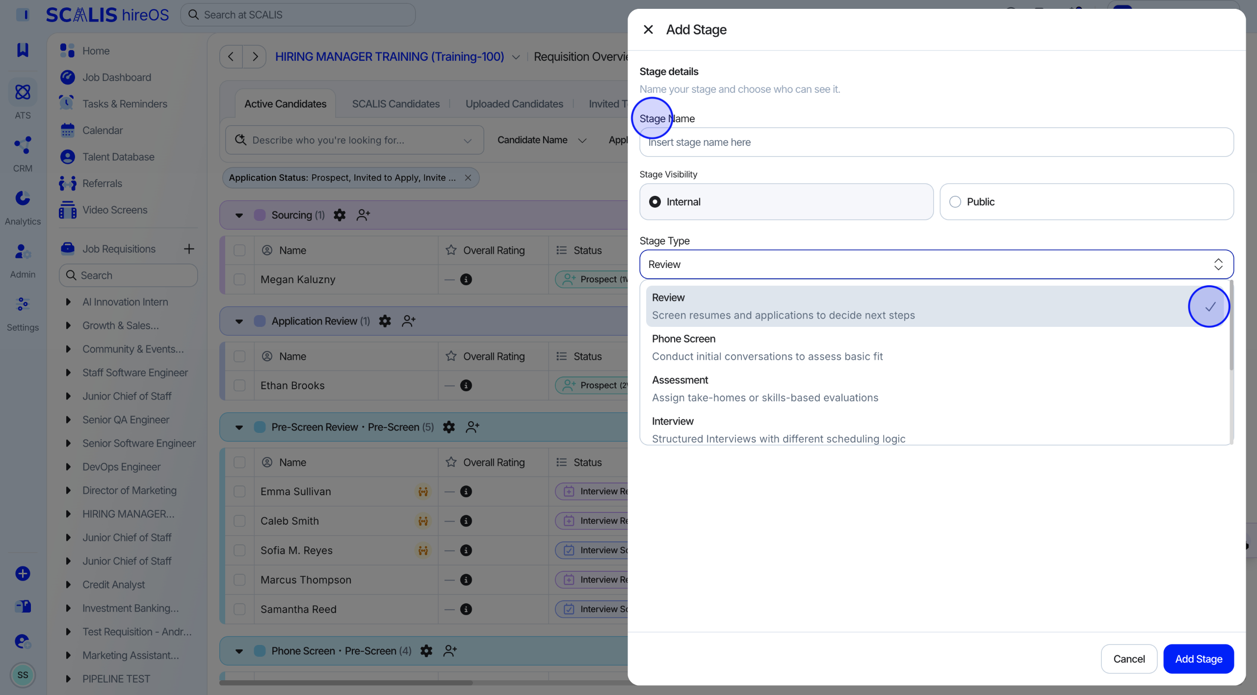Add a new job requisition with plus icon
1257x695 pixels.
point(189,249)
